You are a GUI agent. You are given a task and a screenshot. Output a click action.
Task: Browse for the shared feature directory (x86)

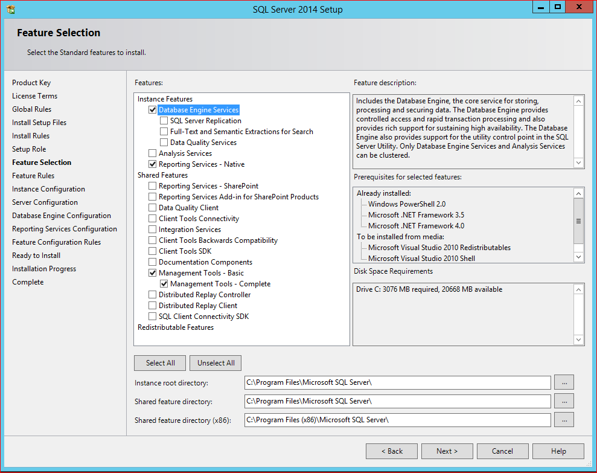click(564, 420)
